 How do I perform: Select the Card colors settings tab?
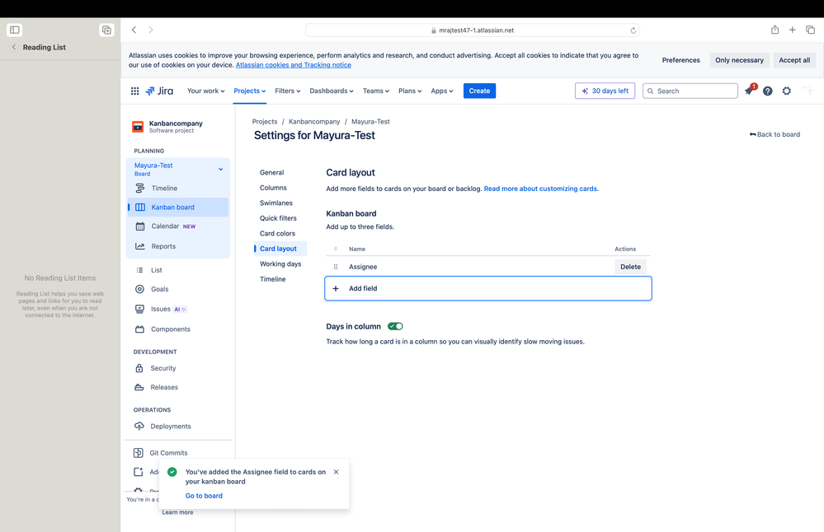[x=277, y=234]
